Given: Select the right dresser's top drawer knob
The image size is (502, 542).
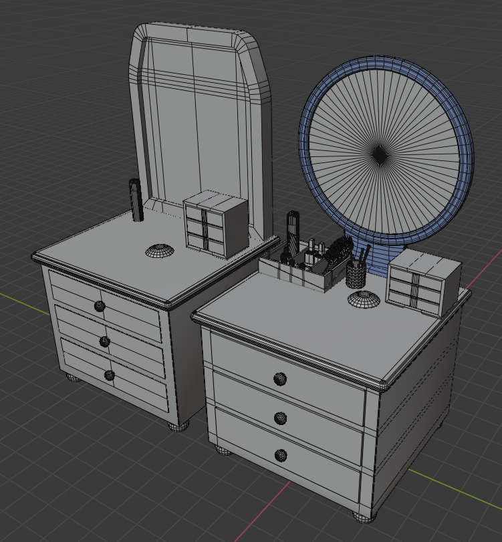Looking at the screenshot, I should click(x=280, y=379).
